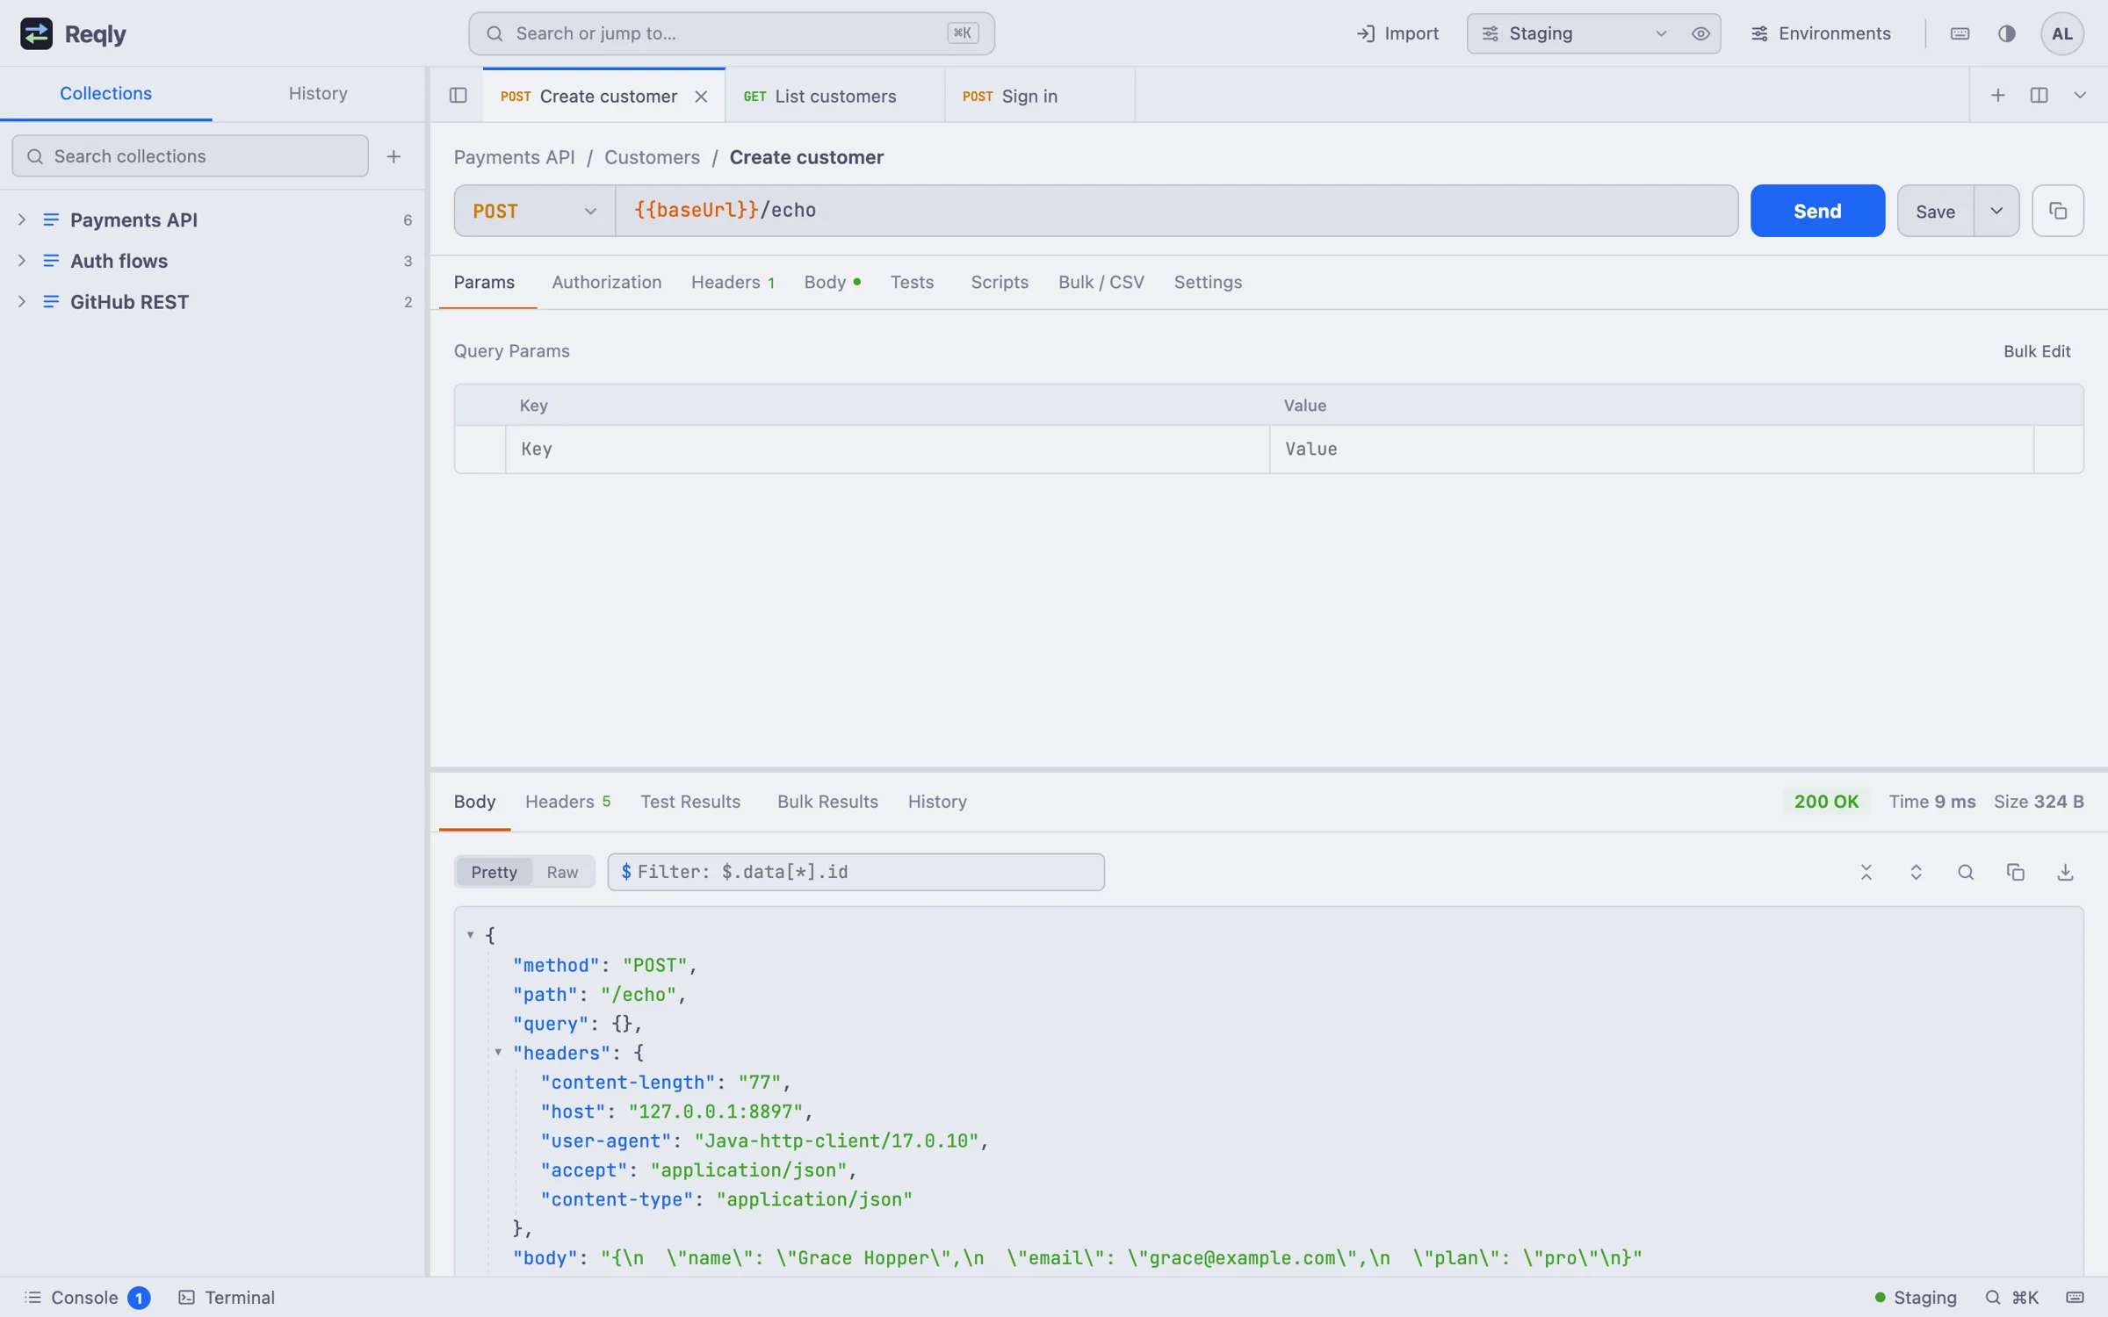Open the Terminal panel

click(227, 1298)
